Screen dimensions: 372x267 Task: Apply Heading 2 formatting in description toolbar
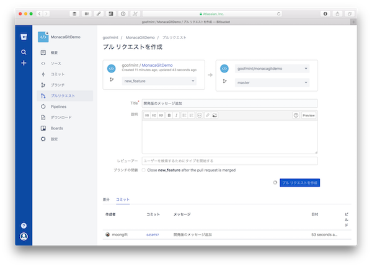pyautogui.click(x=154, y=115)
